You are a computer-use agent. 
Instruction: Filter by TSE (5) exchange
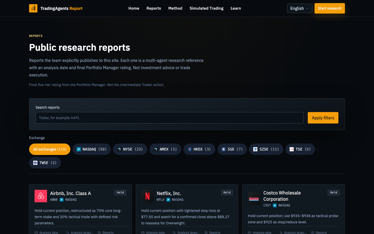point(300,149)
